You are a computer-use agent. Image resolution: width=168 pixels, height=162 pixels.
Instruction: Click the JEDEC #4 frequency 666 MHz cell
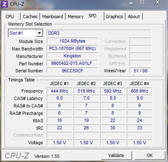140,91
